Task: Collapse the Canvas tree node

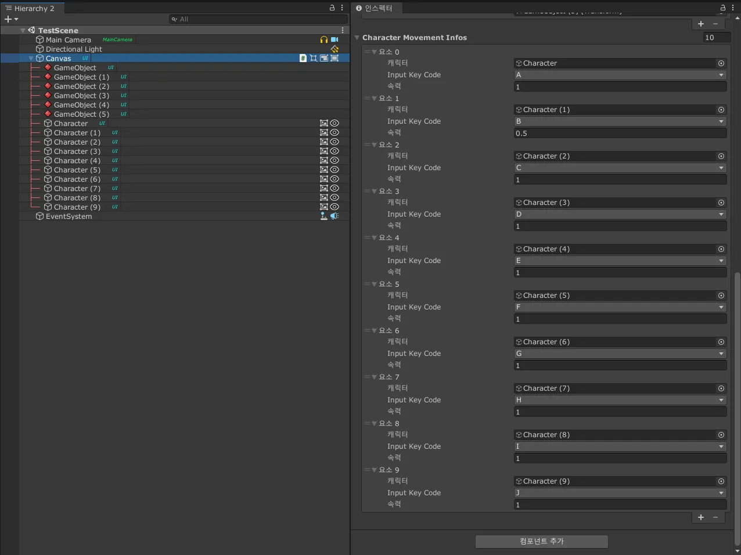Action: tap(31, 59)
